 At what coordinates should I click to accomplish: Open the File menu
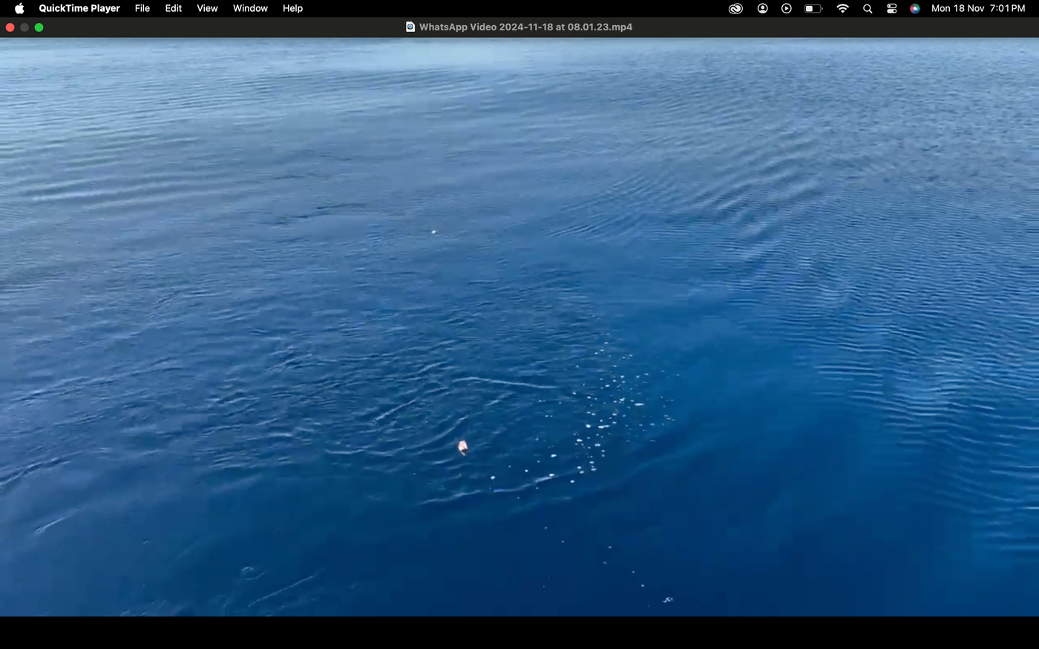point(142,8)
